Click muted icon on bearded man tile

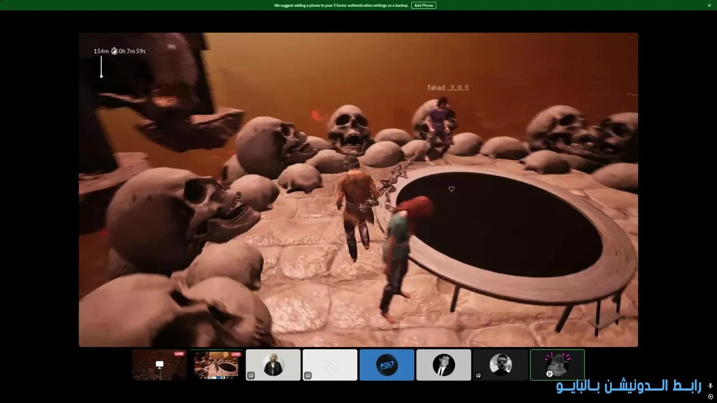[x=478, y=376]
